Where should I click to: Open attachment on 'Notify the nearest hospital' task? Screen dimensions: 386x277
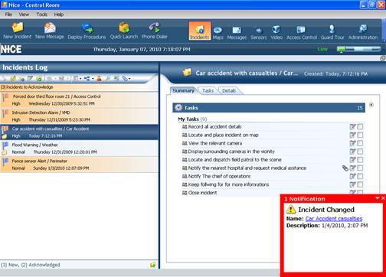[345, 168]
